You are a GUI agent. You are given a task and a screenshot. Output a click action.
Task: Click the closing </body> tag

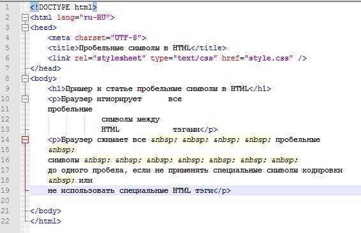pyautogui.click(x=45, y=211)
